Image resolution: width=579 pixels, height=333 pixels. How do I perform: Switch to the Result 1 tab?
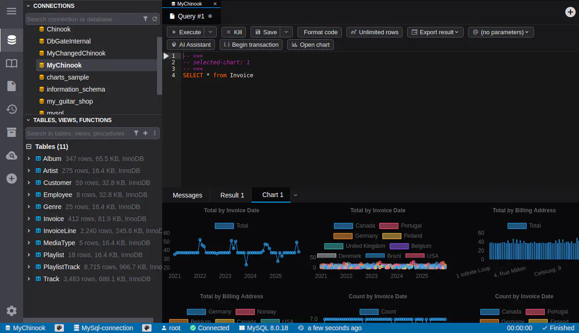[232, 195]
